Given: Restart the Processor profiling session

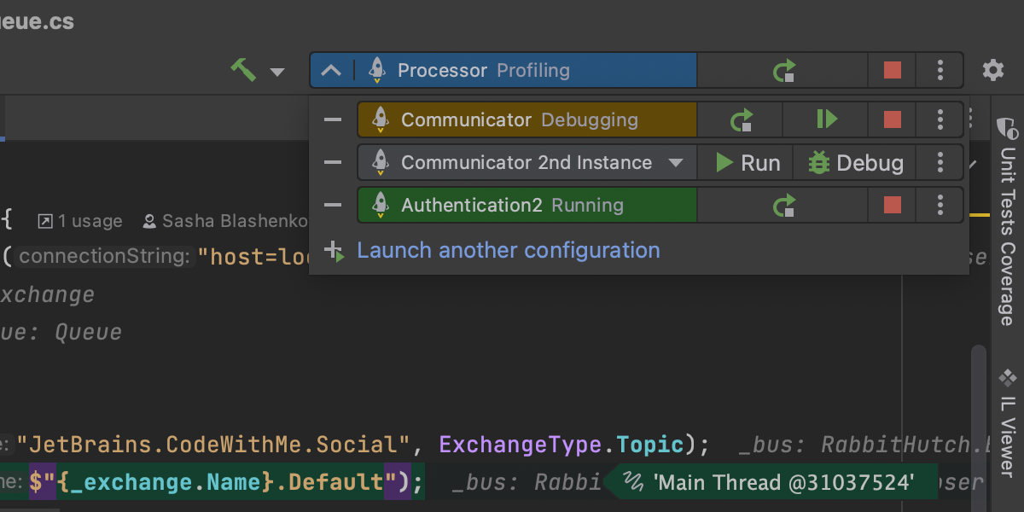Looking at the screenshot, I should [784, 70].
